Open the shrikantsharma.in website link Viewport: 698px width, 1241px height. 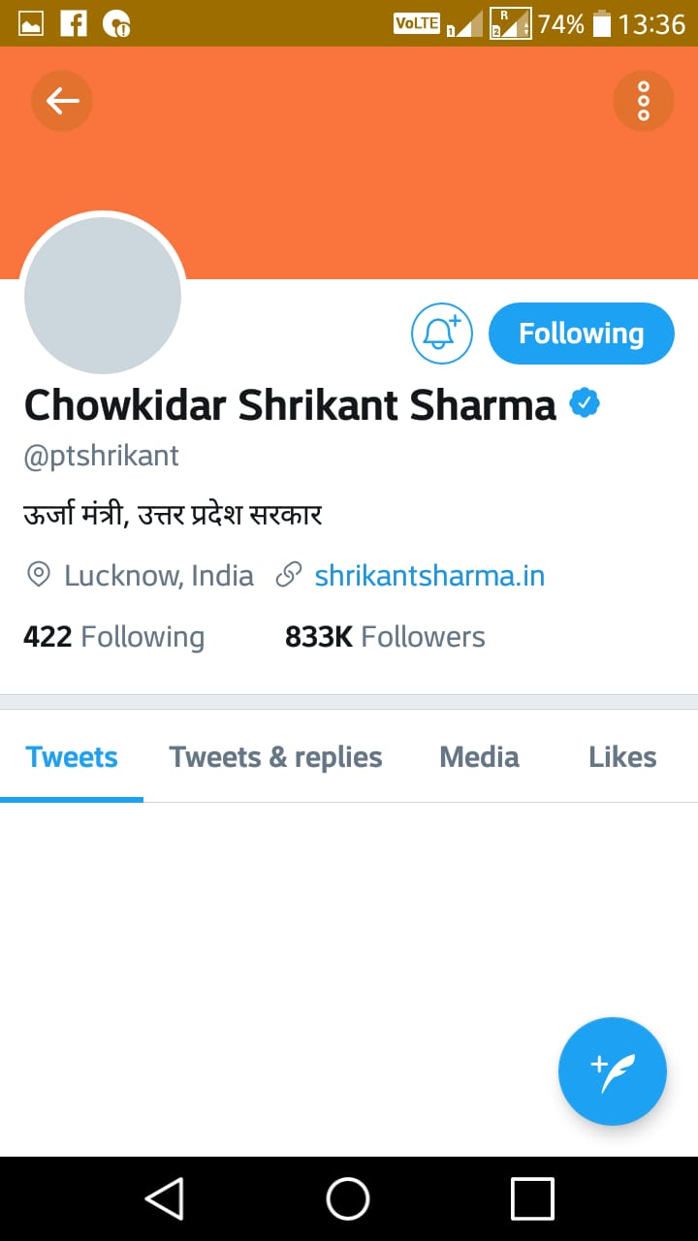[x=429, y=576]
